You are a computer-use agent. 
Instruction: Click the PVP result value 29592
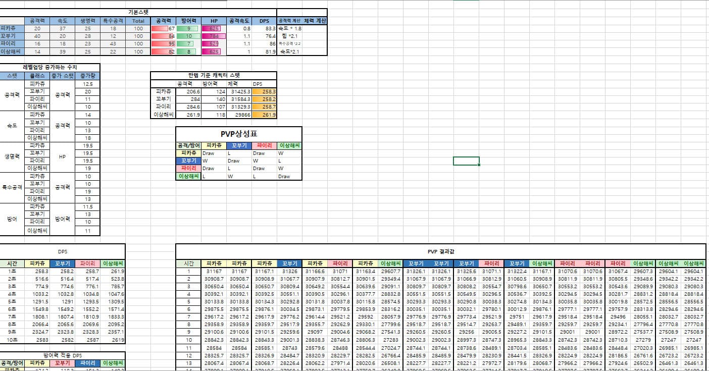coord(365,317)
